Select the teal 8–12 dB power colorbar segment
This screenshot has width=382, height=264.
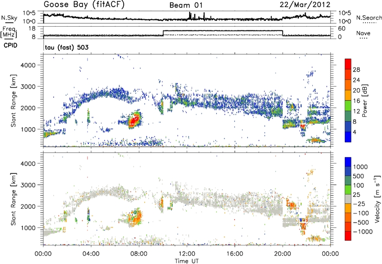348,116
